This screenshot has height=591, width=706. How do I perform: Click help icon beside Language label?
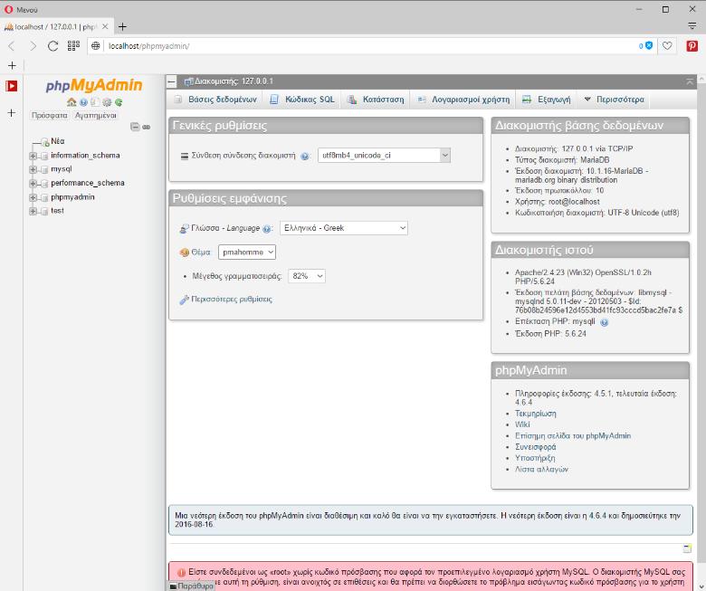click(266, 229)
